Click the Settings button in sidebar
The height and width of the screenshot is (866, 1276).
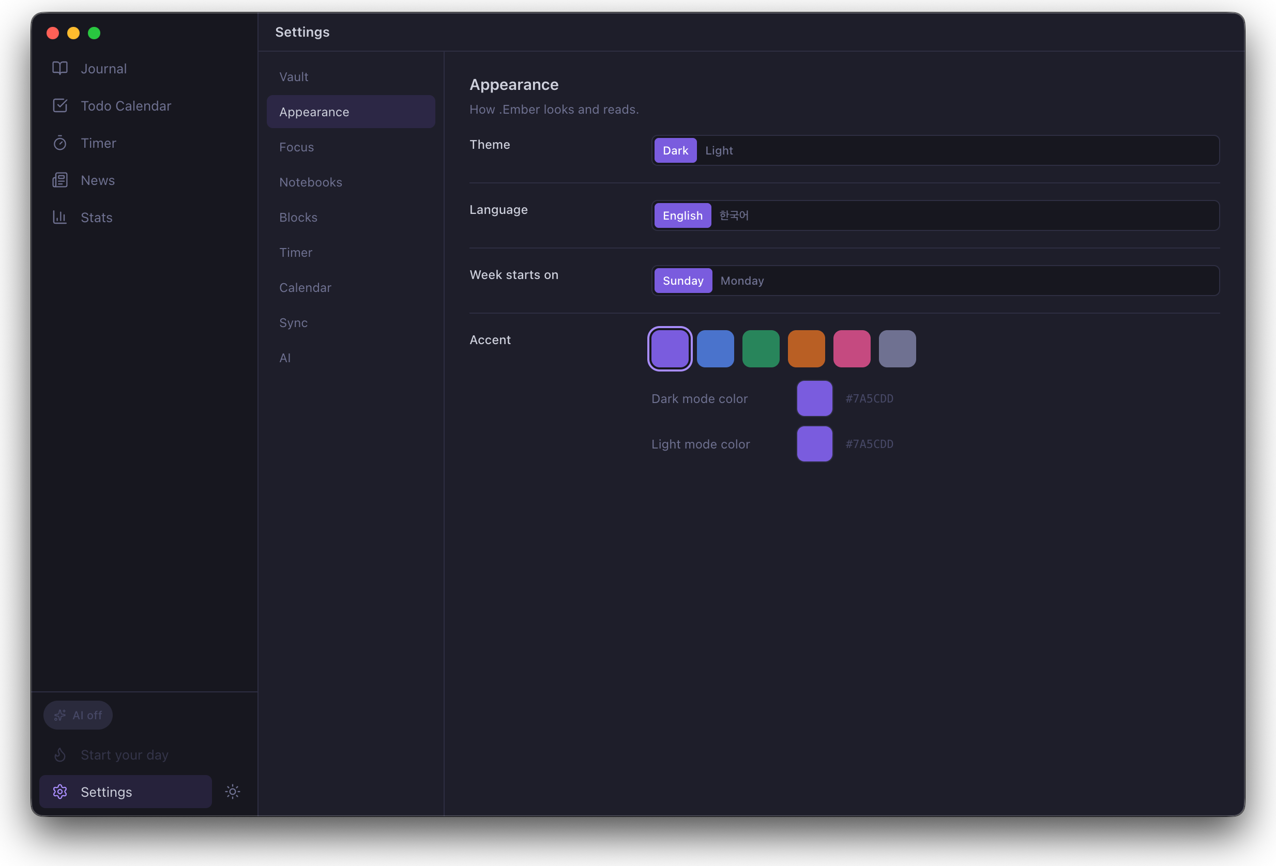pos(125,792)
